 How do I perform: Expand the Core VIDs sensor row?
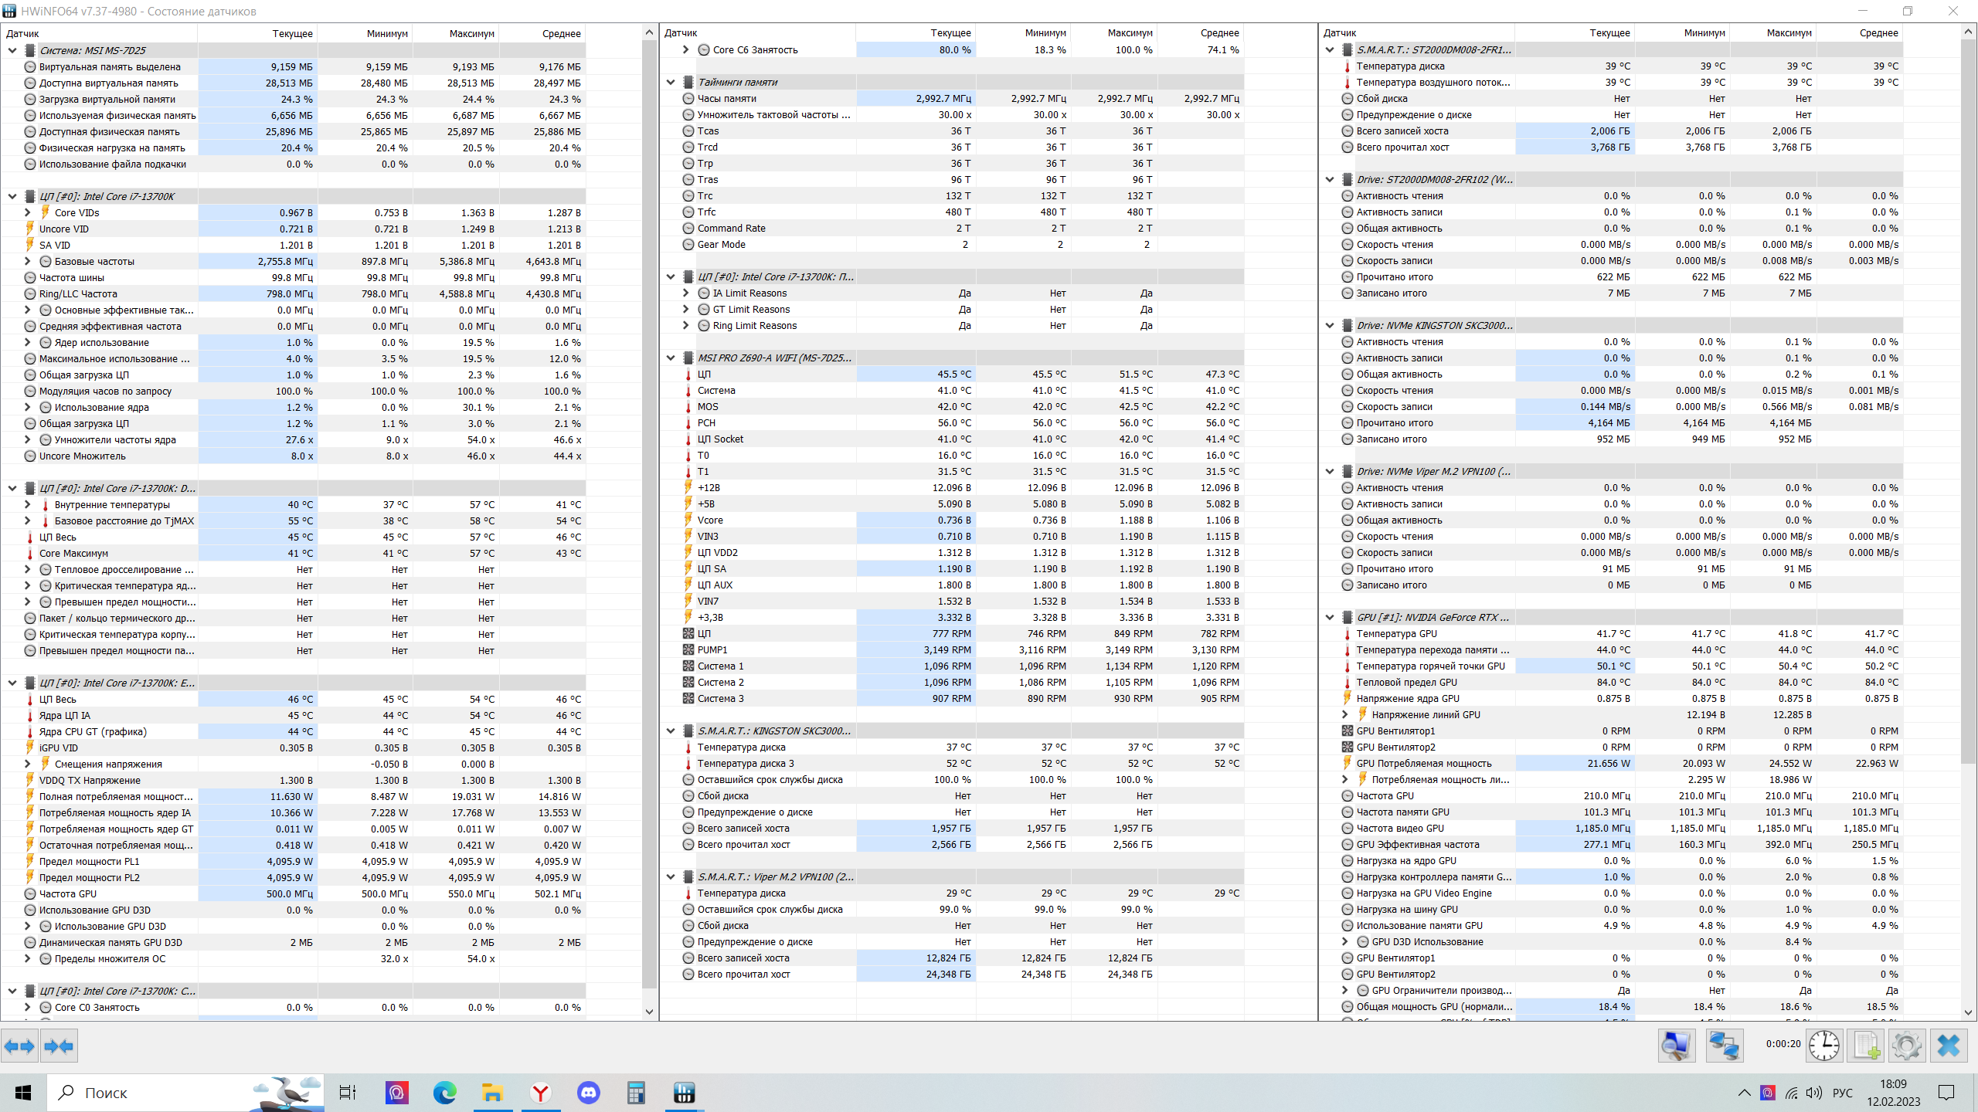(28, 212)
